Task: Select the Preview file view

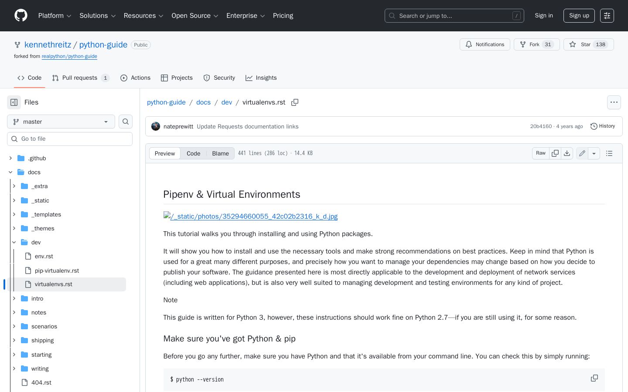Action: click(165, 153)
